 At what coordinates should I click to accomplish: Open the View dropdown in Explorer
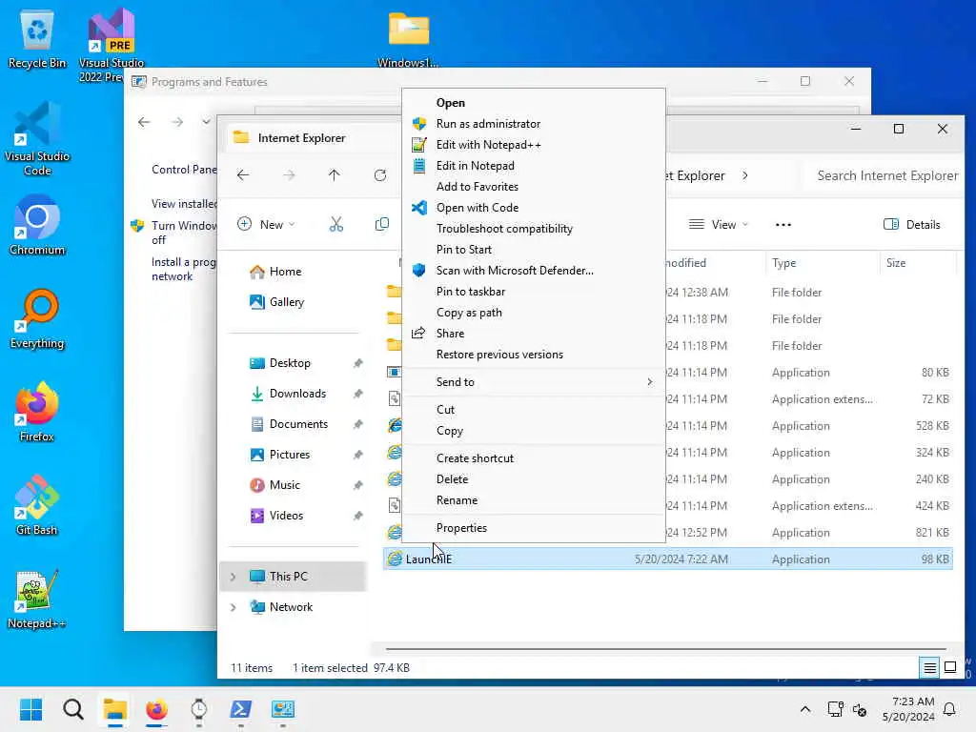pos(719,225)
